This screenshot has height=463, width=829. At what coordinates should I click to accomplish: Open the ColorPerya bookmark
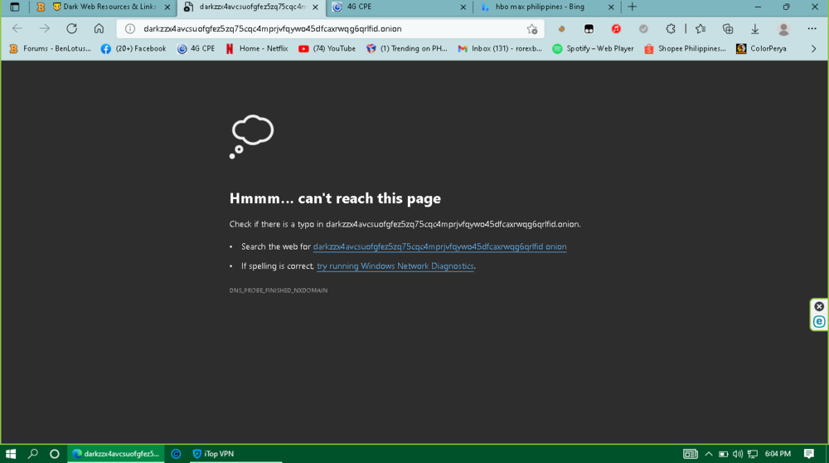click(x=762, y=49)
